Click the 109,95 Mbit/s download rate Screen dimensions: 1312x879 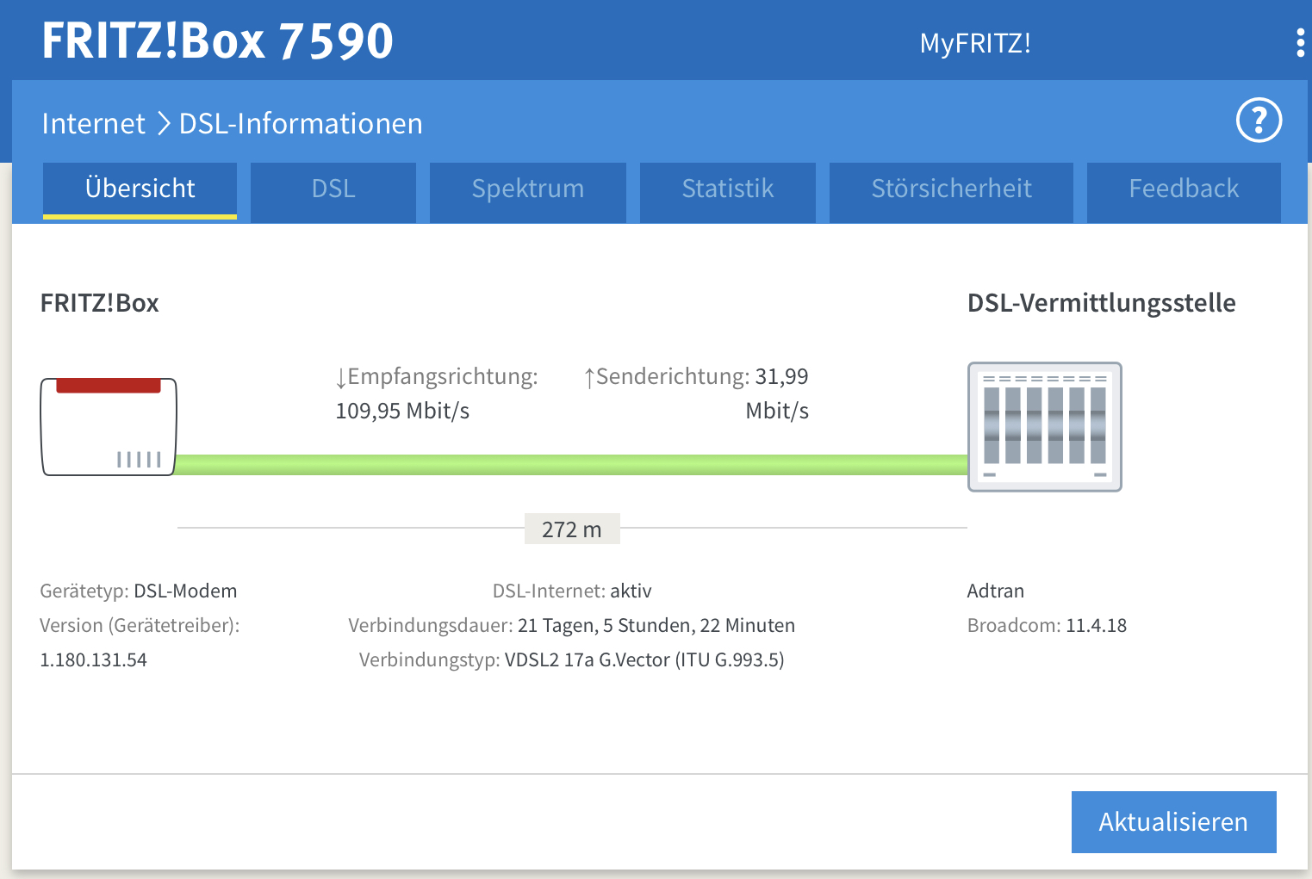click(x=402, y=411)
